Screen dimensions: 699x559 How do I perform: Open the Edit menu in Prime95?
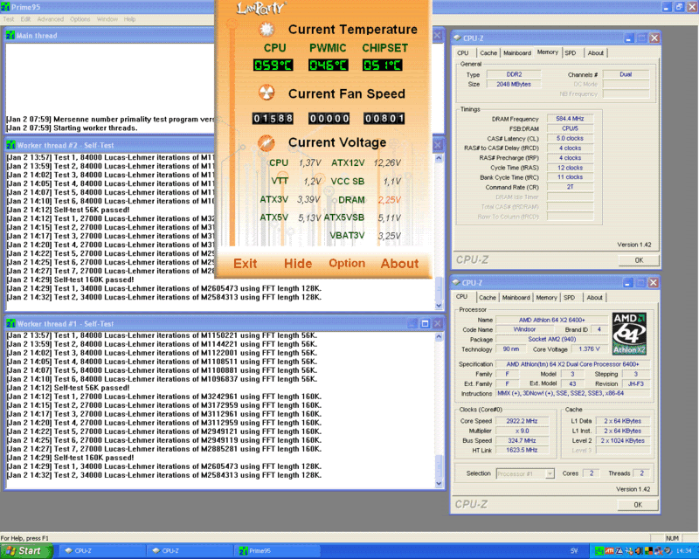tap(25, 19)
